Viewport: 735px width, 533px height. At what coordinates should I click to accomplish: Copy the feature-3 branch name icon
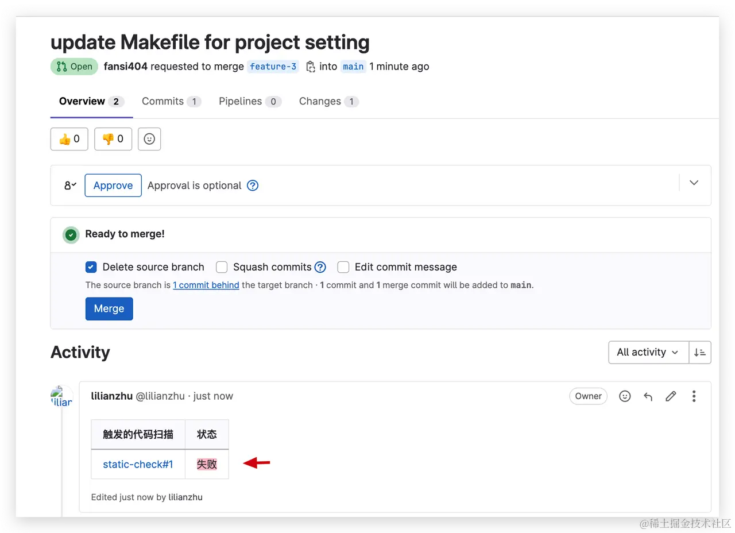point(311,67)
